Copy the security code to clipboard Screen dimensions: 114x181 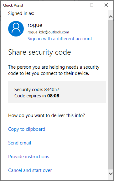pyautogui.click(x=27, y=129)
